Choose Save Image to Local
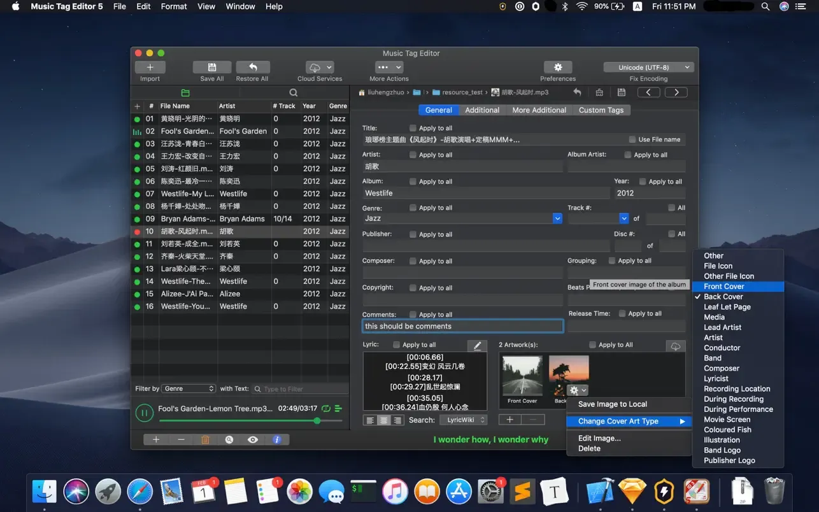Screen dimensions: 819x512 point(611,404)
